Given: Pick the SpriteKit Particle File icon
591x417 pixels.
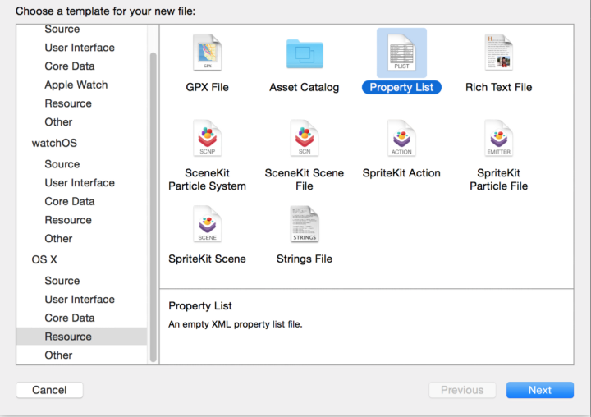Looking at the screenshot, I should pyautogui.click(x=498, y=139).
